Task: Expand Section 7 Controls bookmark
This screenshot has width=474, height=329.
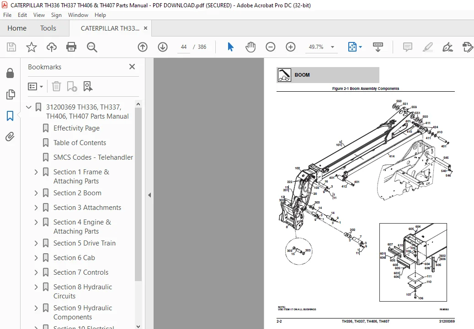Action: (x=36, y=272)
